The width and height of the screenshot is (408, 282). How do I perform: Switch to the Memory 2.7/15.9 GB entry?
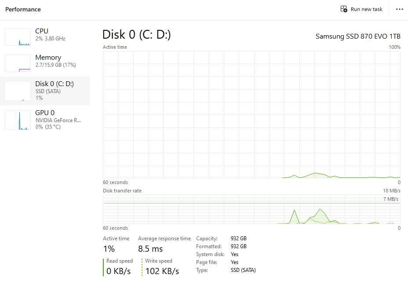[55, 61]
